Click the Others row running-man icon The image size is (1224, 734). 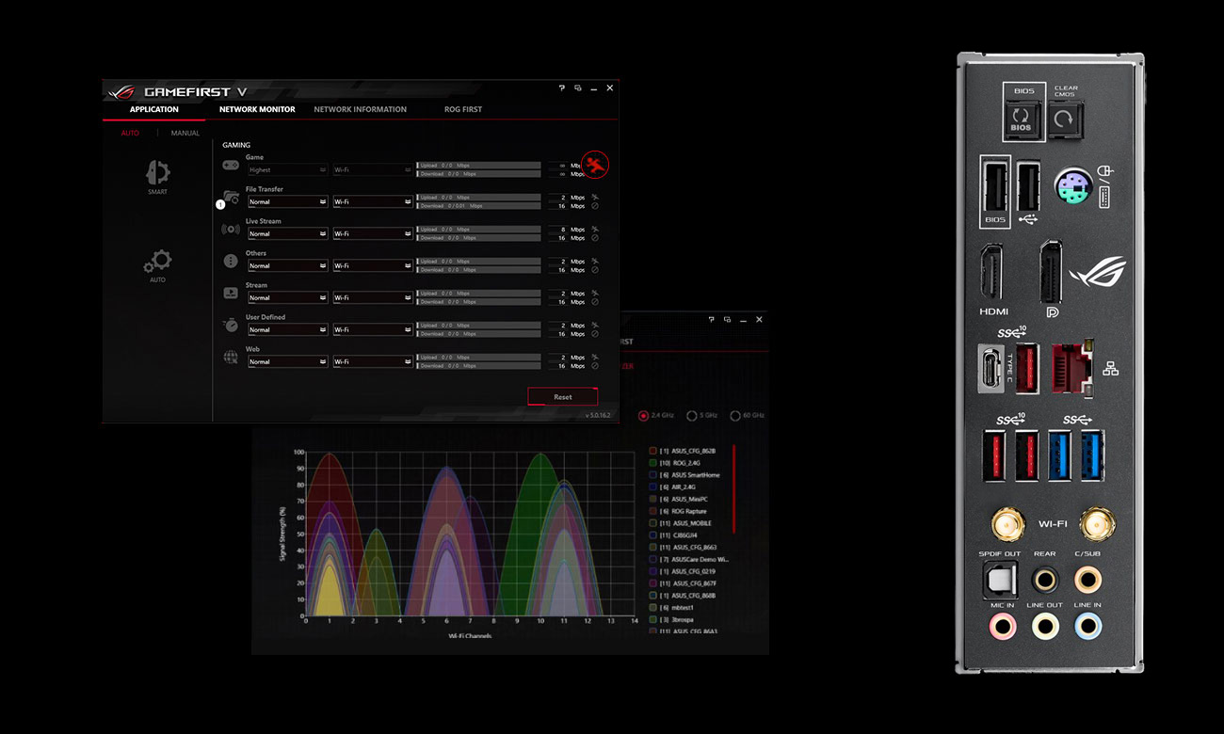click(x=595, y=261)
